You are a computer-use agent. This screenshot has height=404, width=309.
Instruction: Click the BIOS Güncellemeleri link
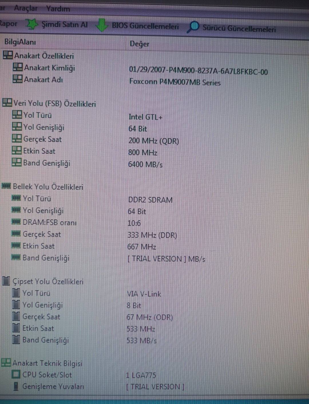(137, 26)
